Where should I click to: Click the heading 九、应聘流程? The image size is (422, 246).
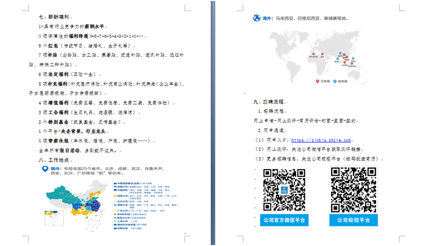click(269, 102)
